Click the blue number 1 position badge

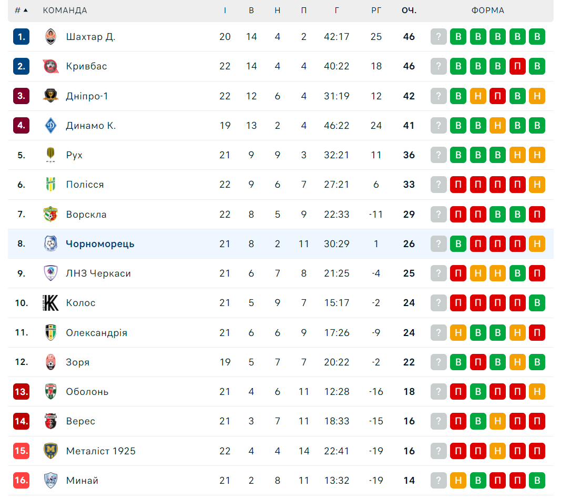(21, 36)
